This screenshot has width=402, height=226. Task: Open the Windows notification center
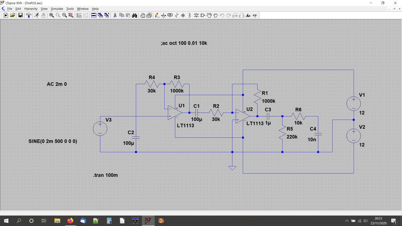(394, 221)
